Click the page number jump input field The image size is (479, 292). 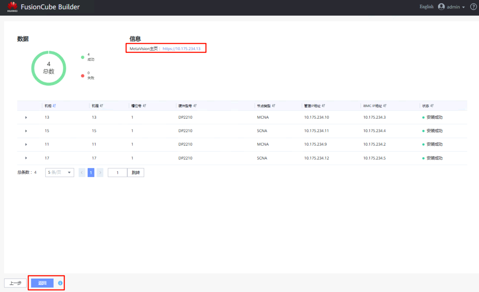click(x=117, y=173)
